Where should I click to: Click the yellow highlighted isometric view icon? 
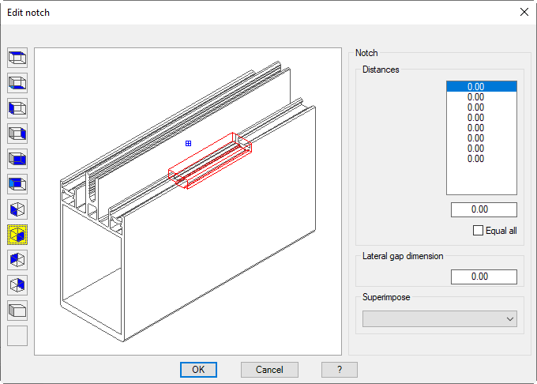click(x=17, y=234)
